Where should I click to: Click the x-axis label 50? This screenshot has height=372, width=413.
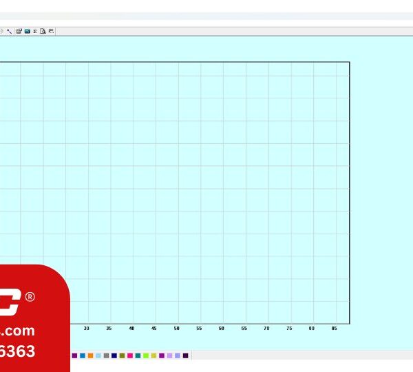pos(176,328)
